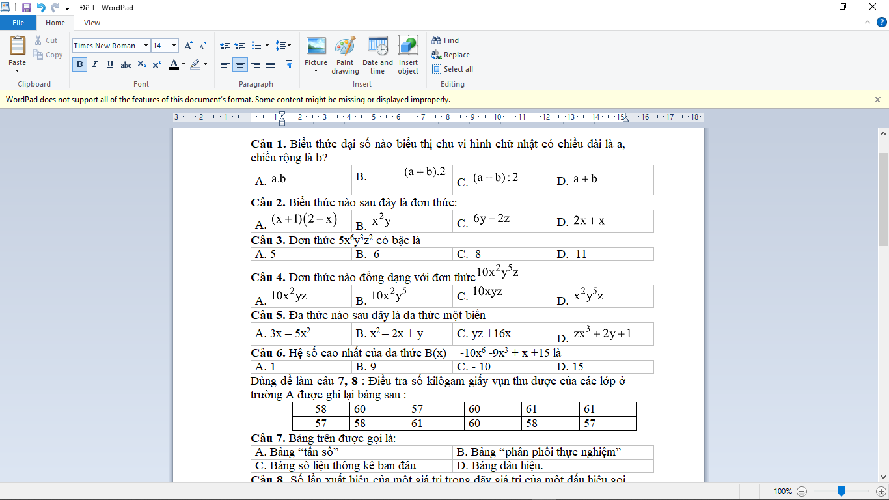Toggle Bold formatting

79,64
